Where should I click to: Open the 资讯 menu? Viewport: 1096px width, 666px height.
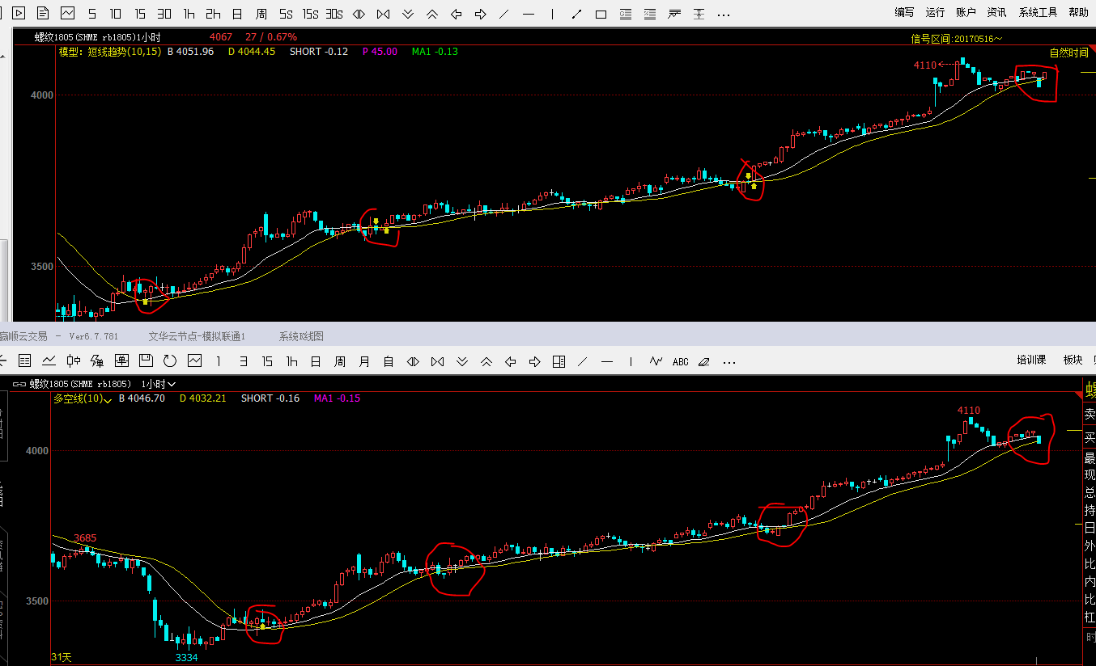click(x=996, y=12)
